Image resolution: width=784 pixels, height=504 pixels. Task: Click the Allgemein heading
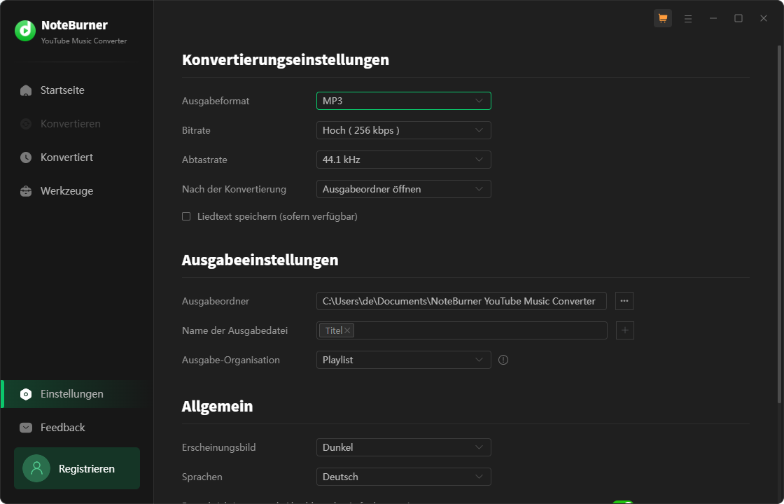point(218,406)
